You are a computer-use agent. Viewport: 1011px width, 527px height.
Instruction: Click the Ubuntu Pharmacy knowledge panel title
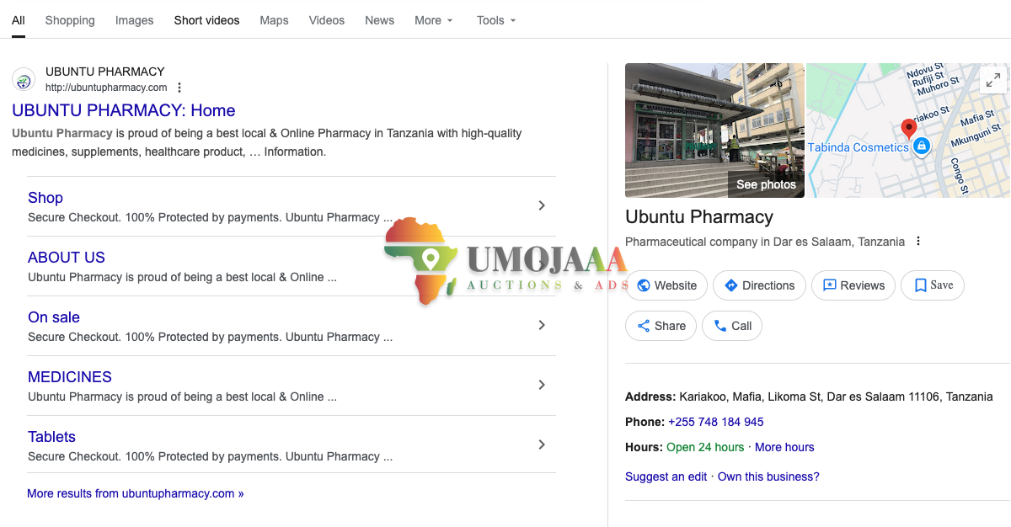click(699, 217)
